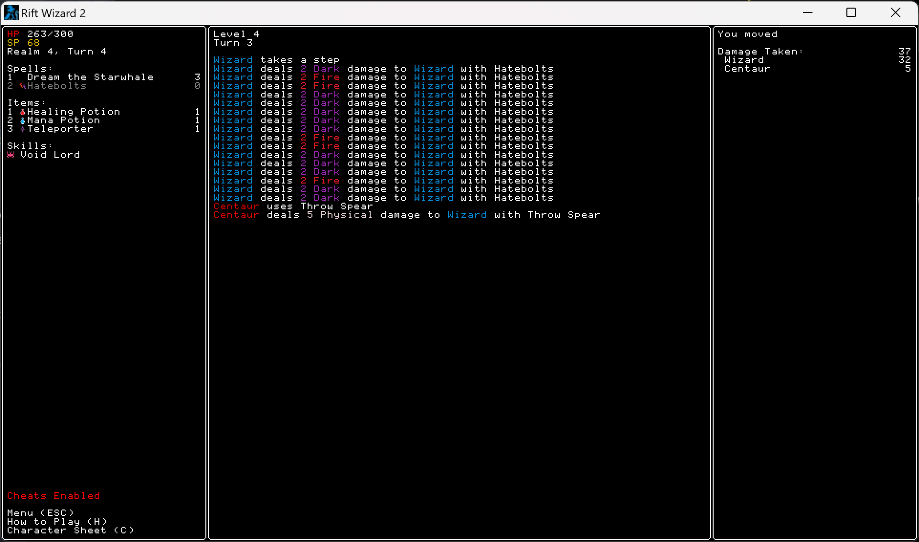Click the Centaur uses Throw Spear log line
This screenshot has width=919, height=542.
(293, 206)
